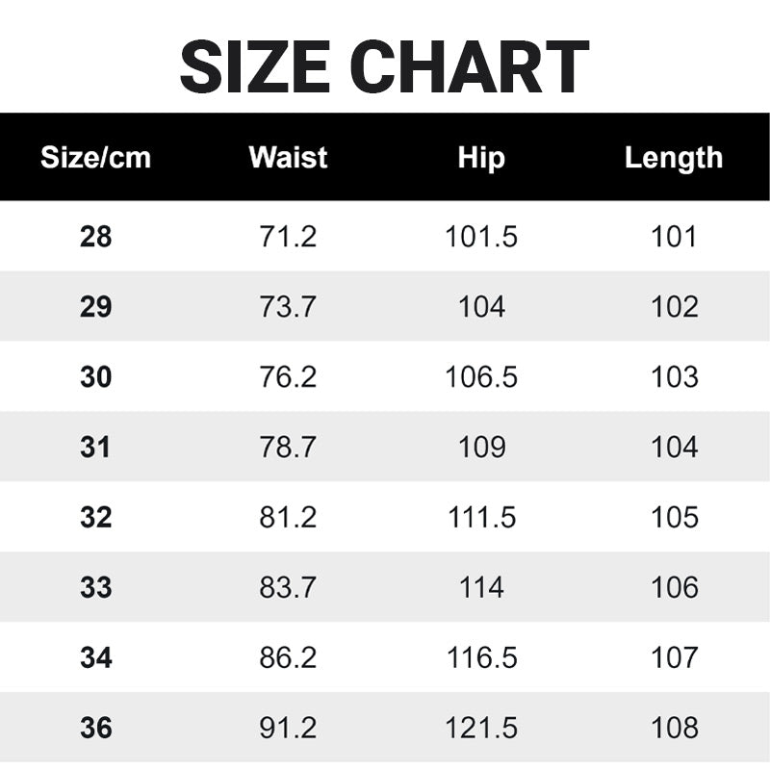Select the Length column header
This screenshot has height=770, width=770.
674,157
